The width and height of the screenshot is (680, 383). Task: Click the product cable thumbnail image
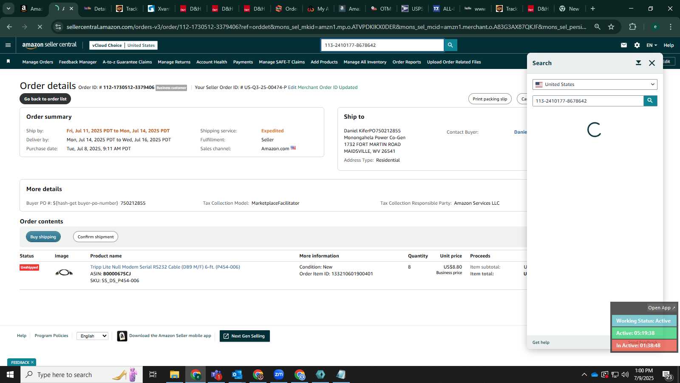click(64, 272)
